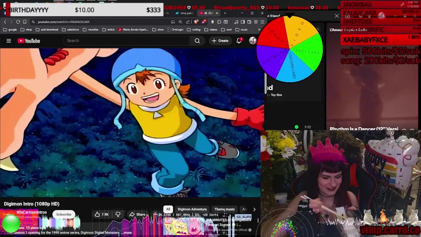Like the Digimon Intro video
421x237 pixels.
[102, 214]
